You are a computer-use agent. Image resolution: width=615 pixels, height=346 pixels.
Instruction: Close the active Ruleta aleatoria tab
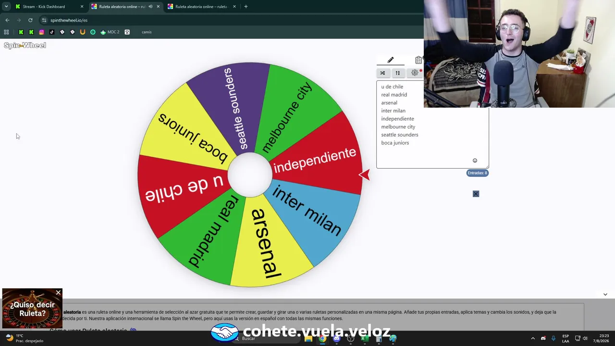coord(158,7)
